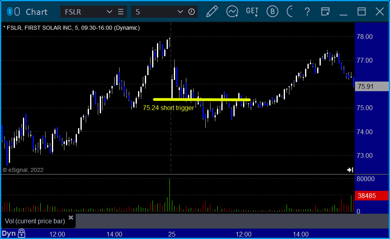390x239 pixels.
Task: Open the studies chart-line icon
Action: (232, 11)
